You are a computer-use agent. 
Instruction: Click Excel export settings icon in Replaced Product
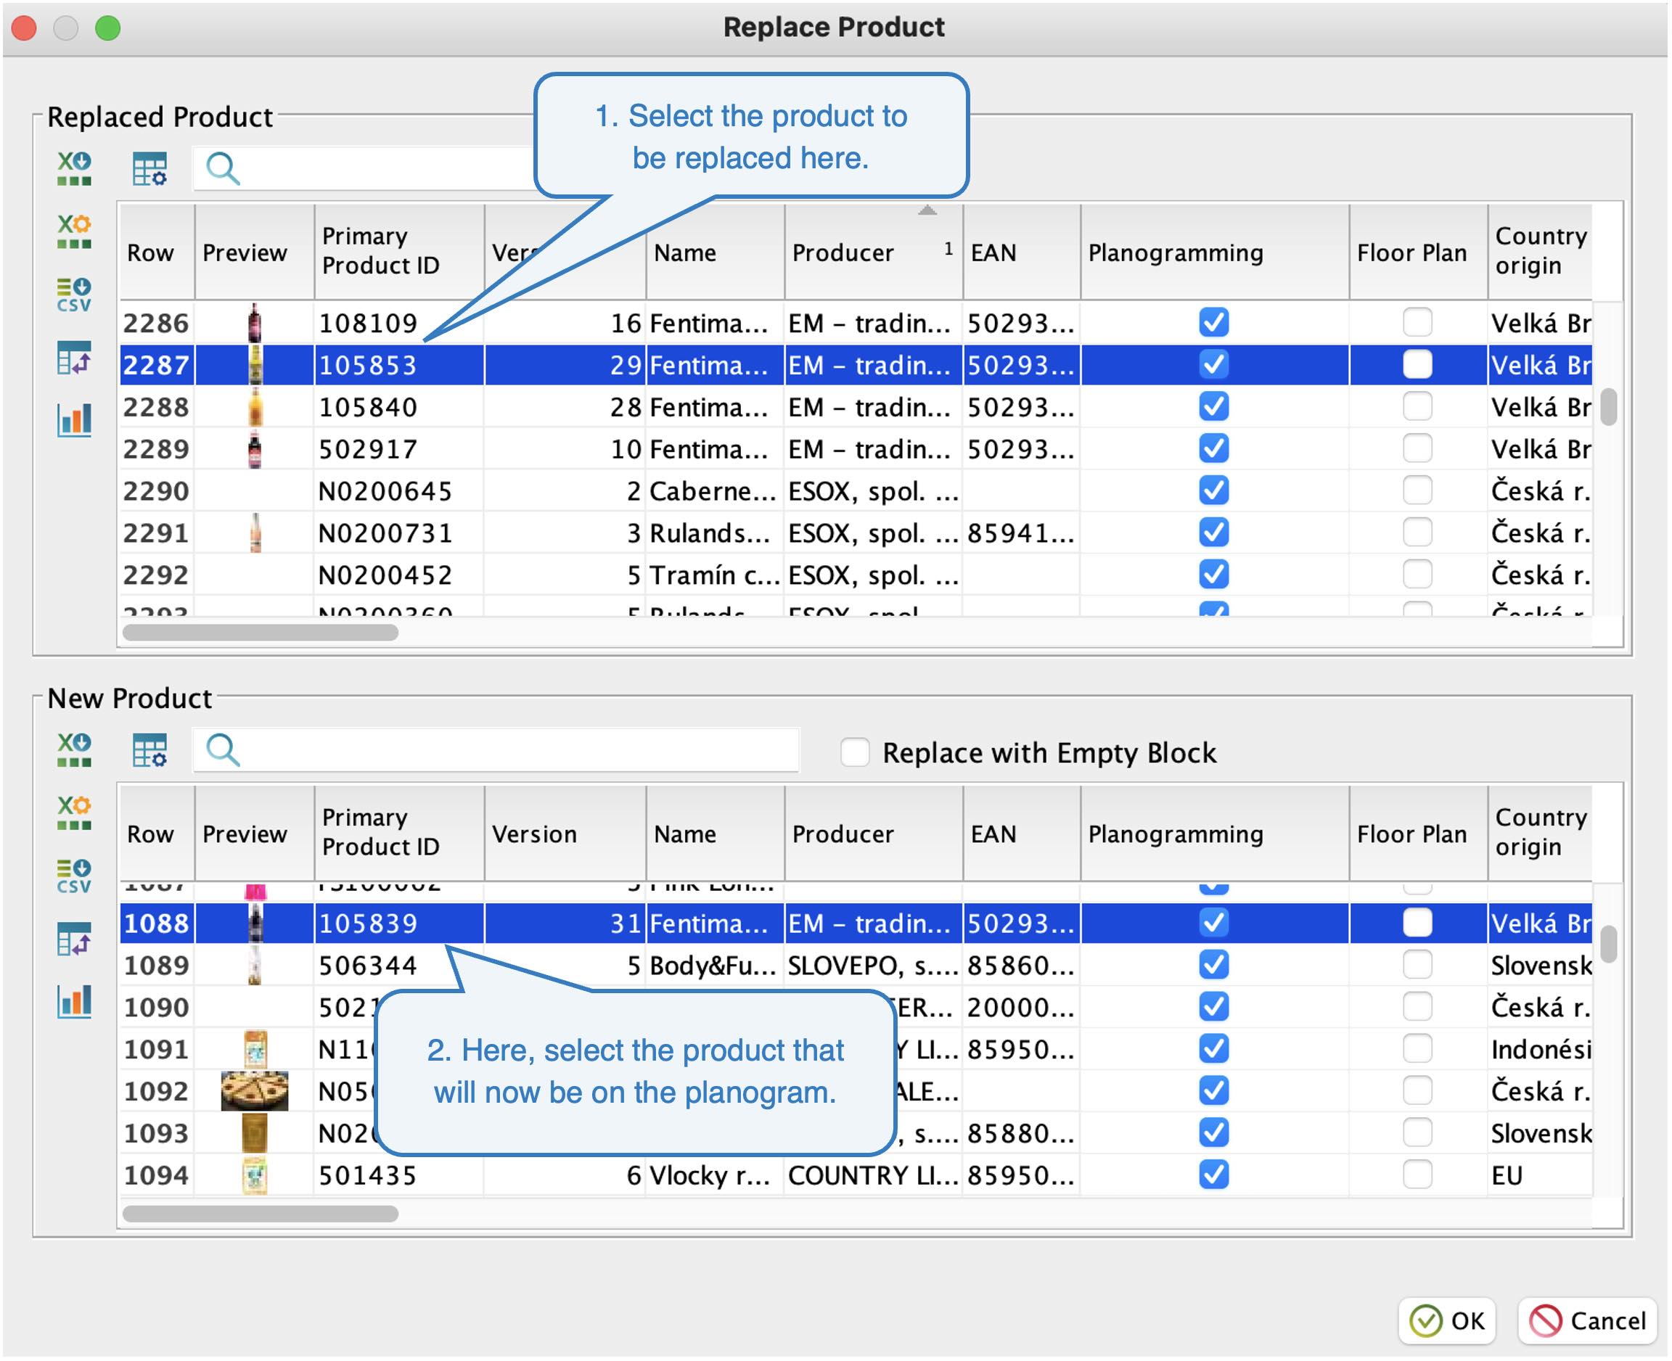pos(75,231)
